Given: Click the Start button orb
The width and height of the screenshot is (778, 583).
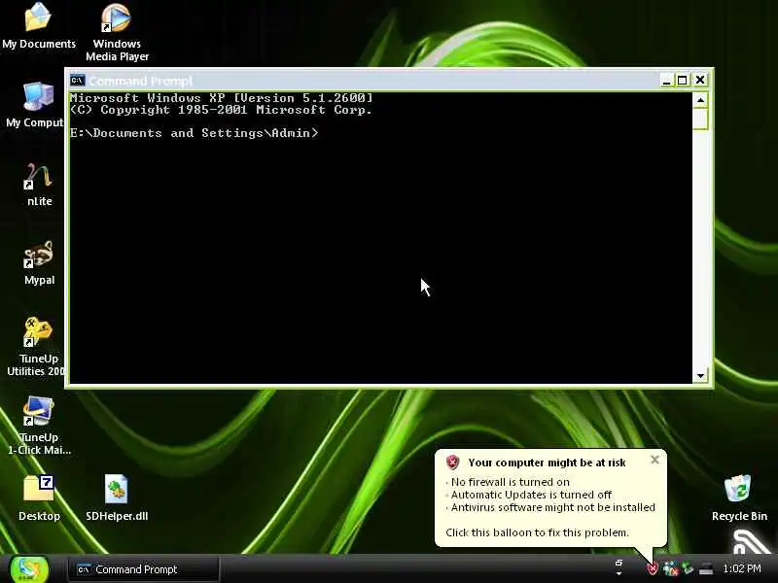Looking at the screenshot, I should (x=30, y=569).
